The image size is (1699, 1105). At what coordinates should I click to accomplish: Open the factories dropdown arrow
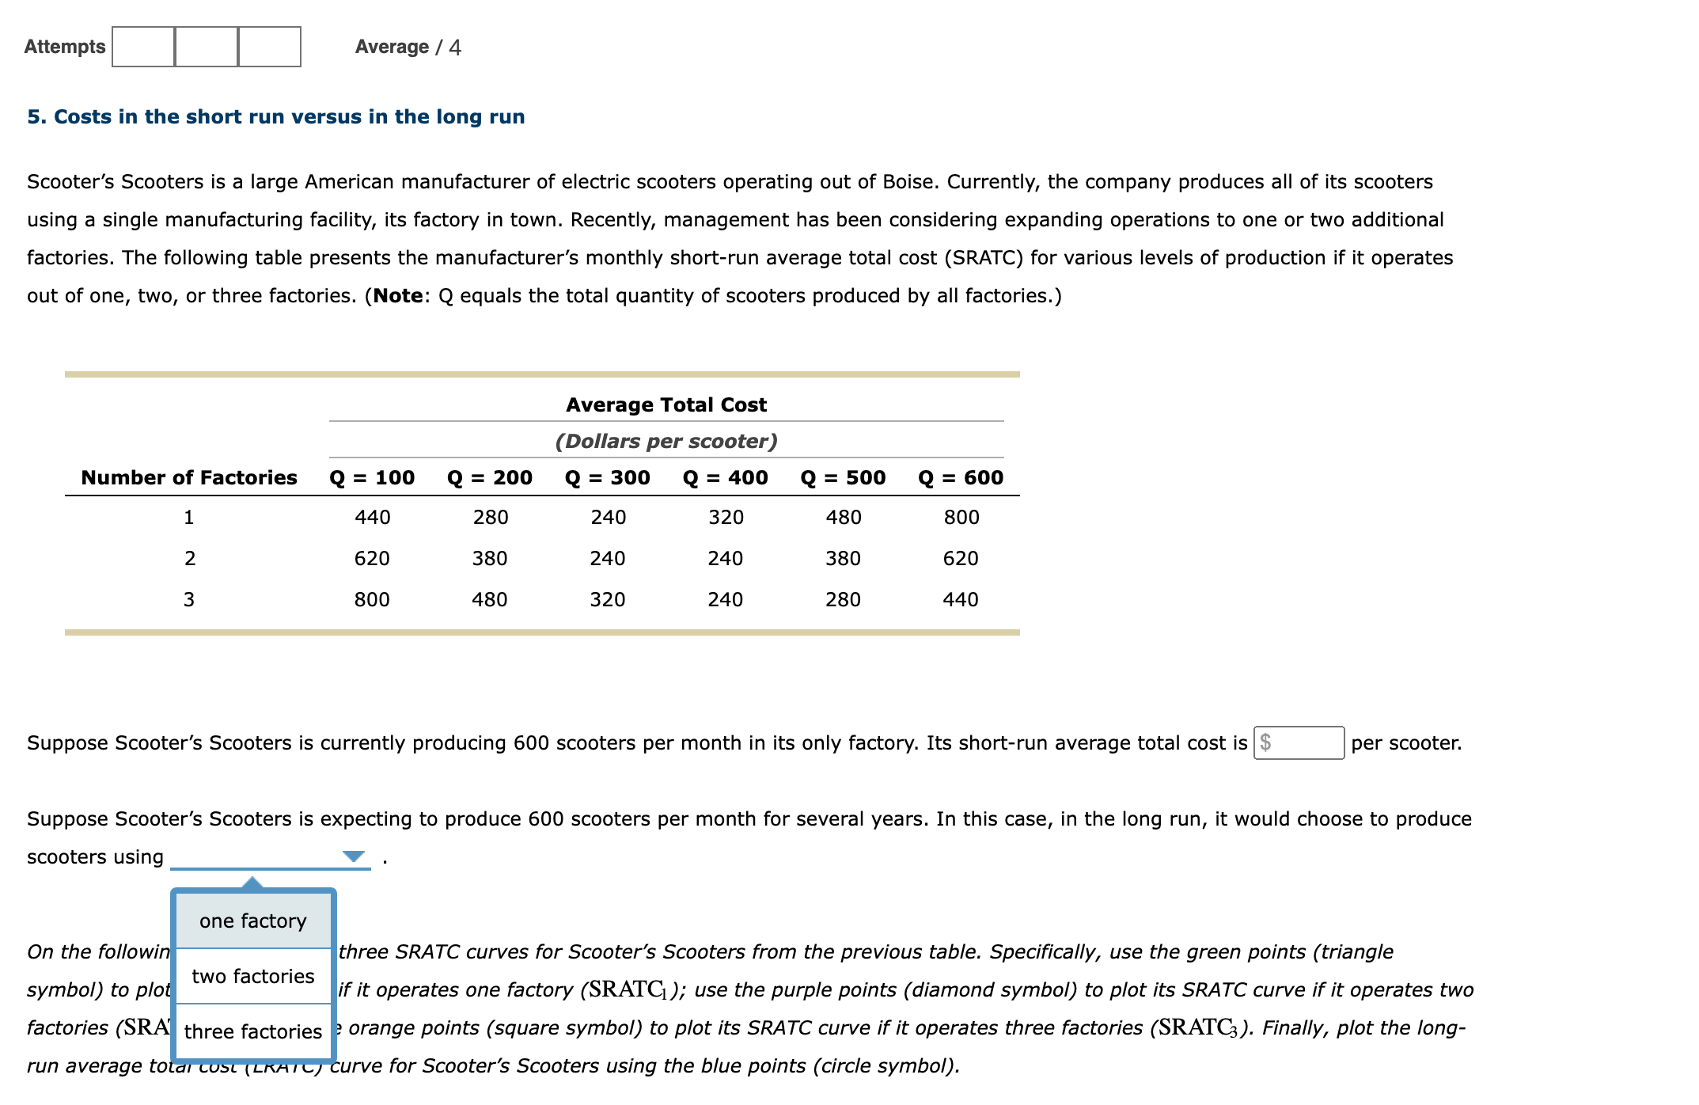tap(353, 856)
